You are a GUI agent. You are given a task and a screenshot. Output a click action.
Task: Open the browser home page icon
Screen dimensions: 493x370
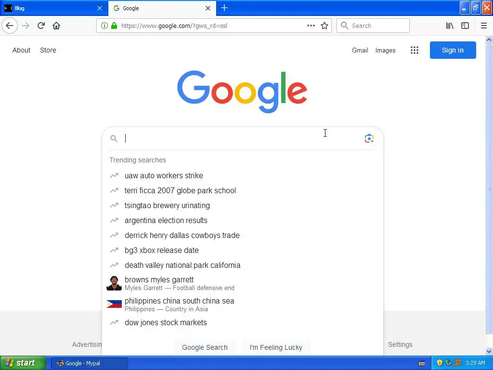click(x=56, y=26)
